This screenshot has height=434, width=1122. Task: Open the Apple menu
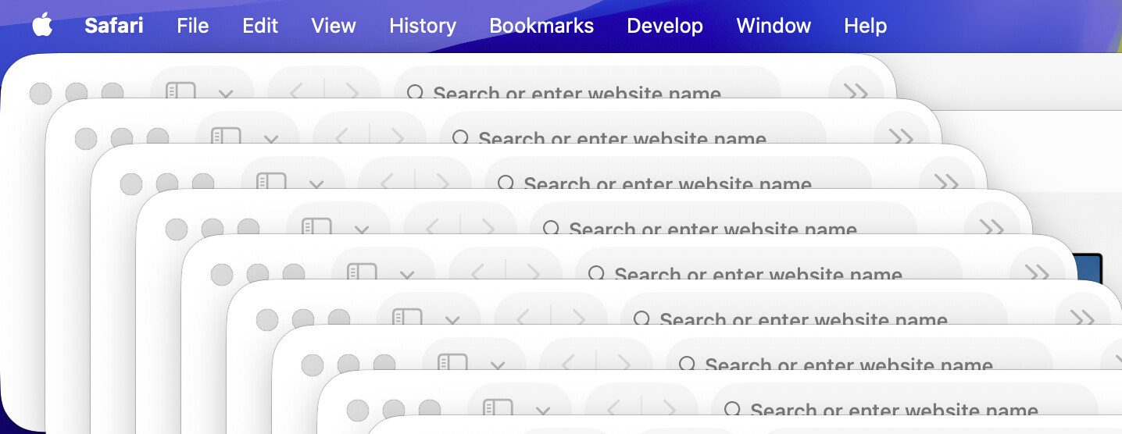tap(42, 26)
